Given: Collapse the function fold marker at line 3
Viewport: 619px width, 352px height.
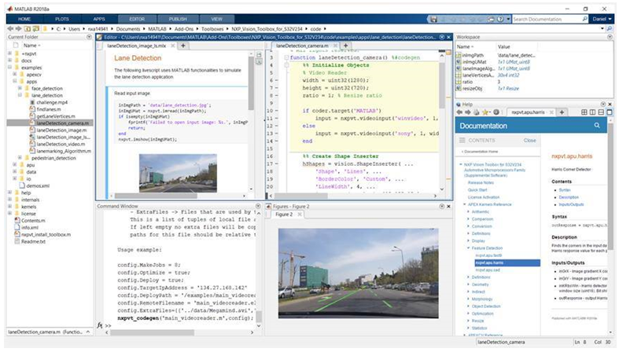Looking at the screenshot, I should click(x=286, y=57).
